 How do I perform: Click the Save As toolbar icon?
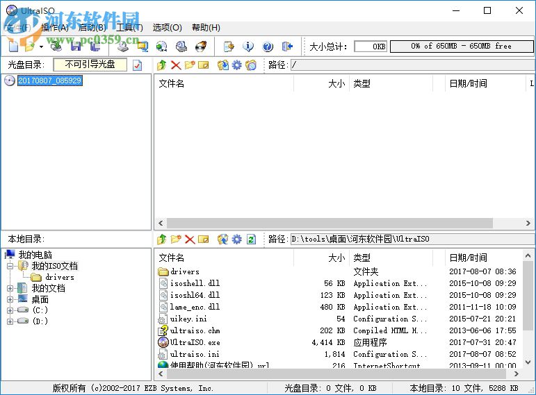[x=95, y=46]
